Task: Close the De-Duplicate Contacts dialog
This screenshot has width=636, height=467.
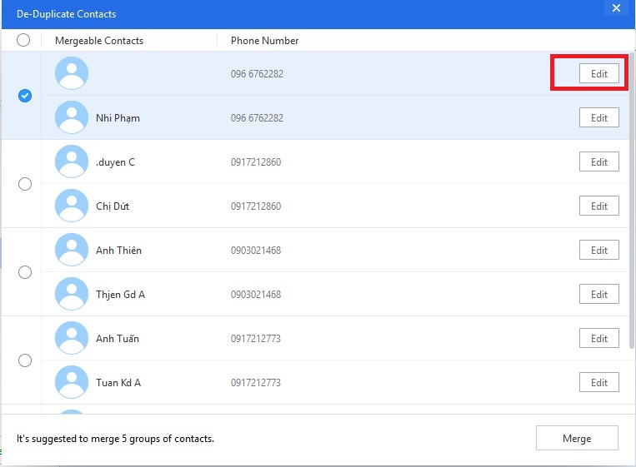Action: [x=616, y=8]
